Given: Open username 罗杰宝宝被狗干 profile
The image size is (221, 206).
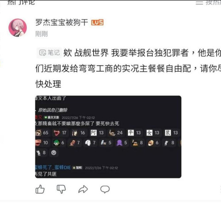Looking at the screenshot, I should click(62, 23).
